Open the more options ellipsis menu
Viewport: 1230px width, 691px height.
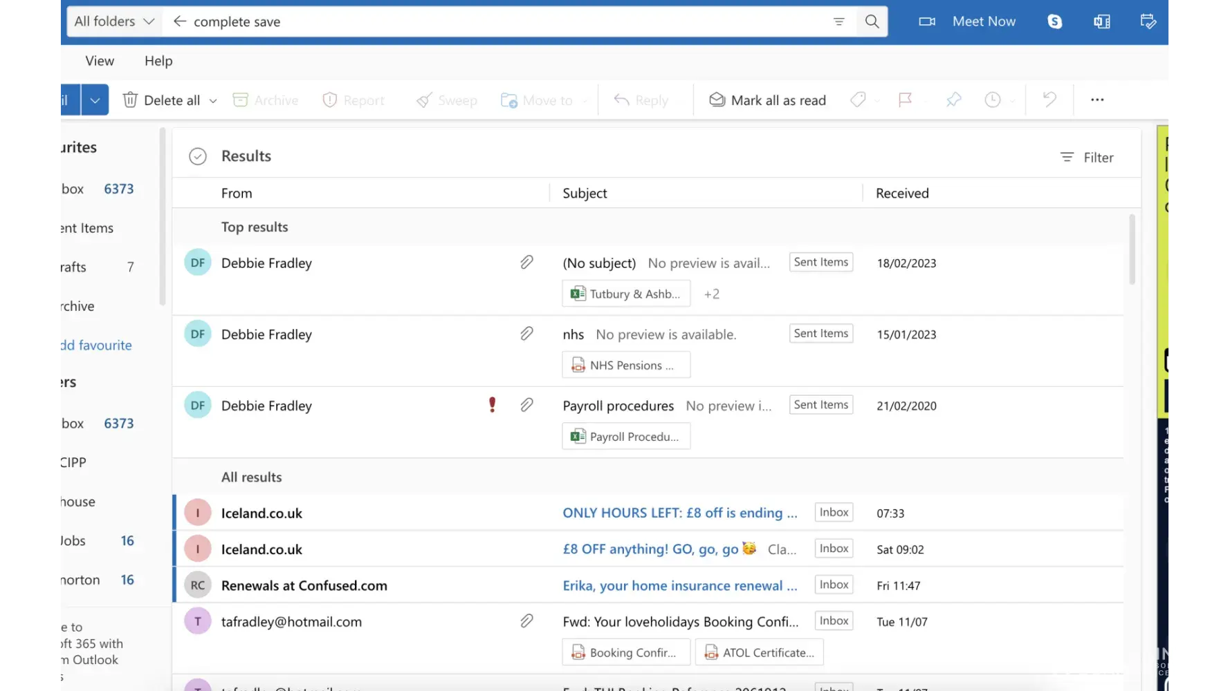point(1097,100)
